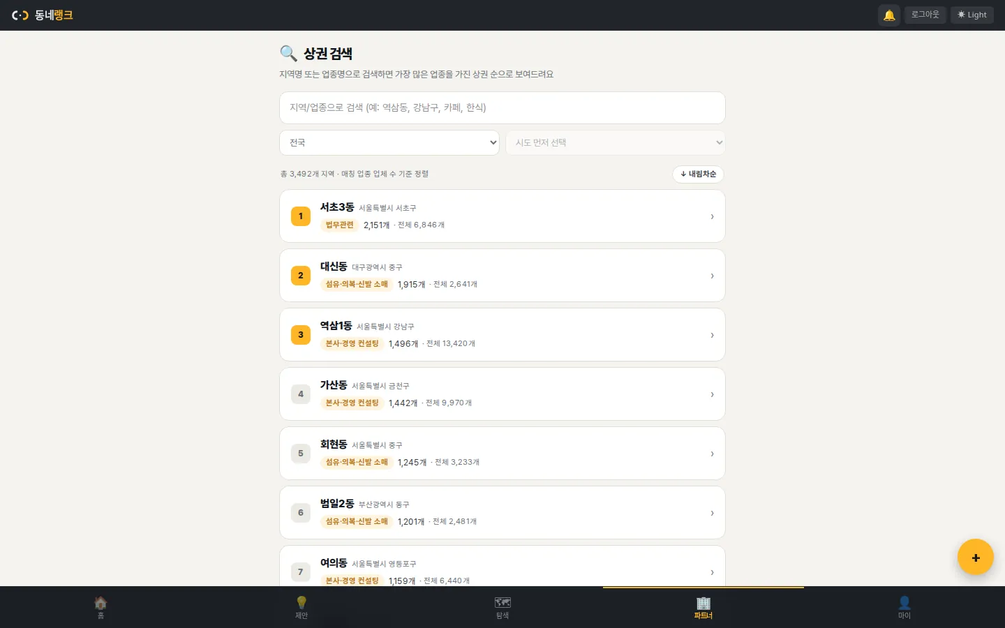Toggle the 내림차순 sort button
The height and width of the screenshot is (628, 1005).
click(698, 174)
